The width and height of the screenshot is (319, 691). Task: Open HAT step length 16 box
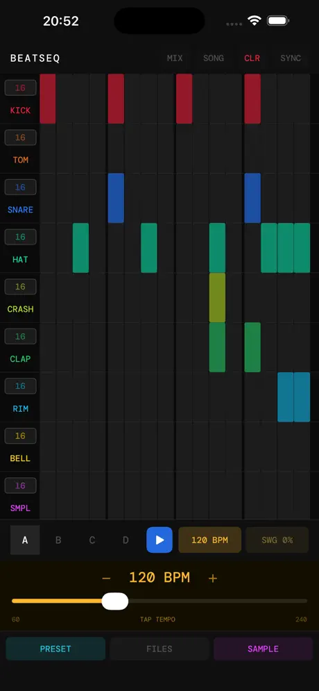(x=20, y=237)
